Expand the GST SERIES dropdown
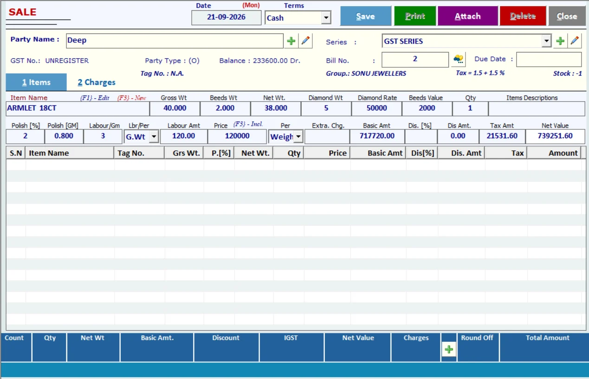Viewport: 589px width, 379px height. (x=546, y=41)
